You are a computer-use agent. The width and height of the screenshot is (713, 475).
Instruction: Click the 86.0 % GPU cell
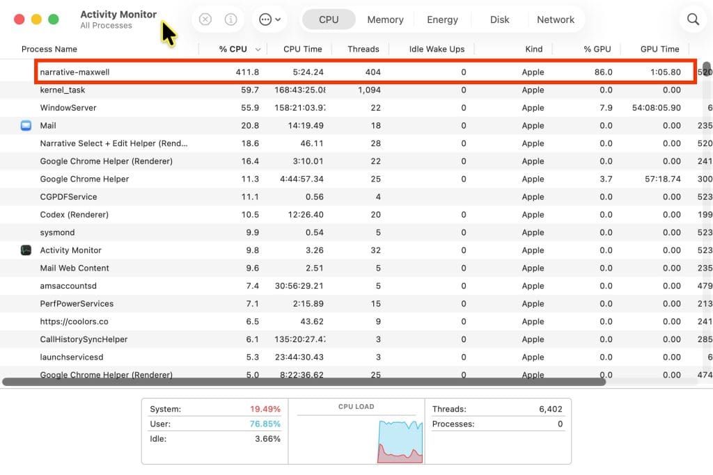pos(604,72)
